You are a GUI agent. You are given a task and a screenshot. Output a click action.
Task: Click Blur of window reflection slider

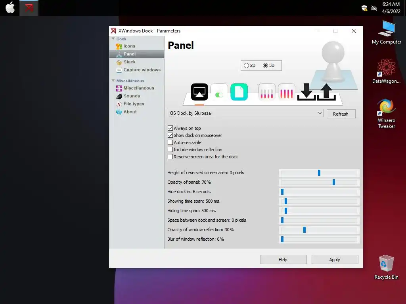(319, 239)
